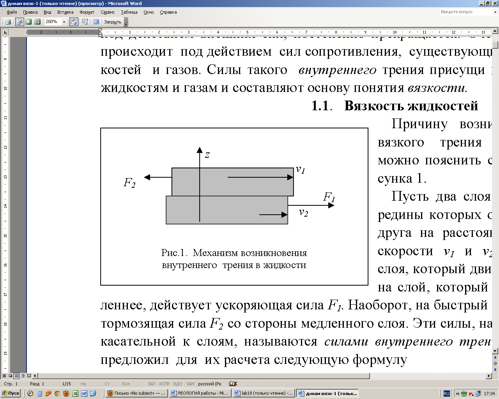Toggle the View Ruler button

click(74, 22)
